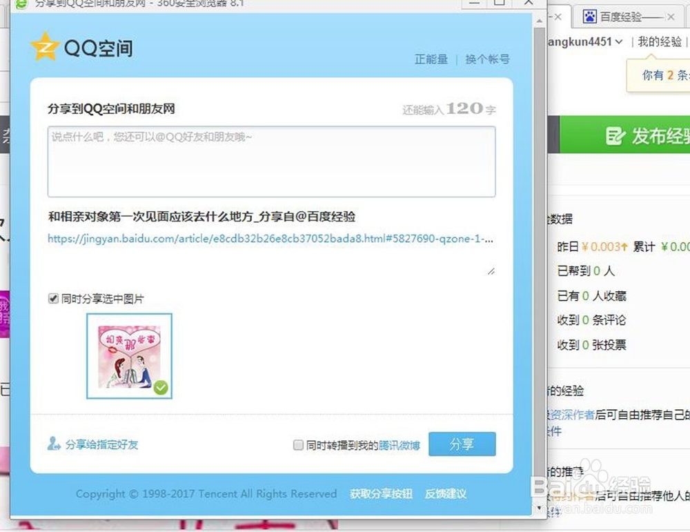Click the text area resize handle
Viewport: 690px width, 532px height.
pos(491,271)
